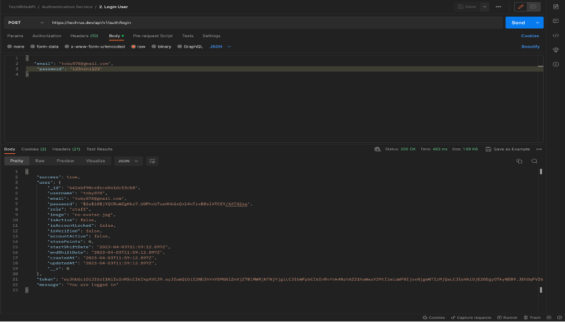Viewport: 565px width, 322px height.
Task: Beautify the request body JSON
Action: [x=530, y=46]
